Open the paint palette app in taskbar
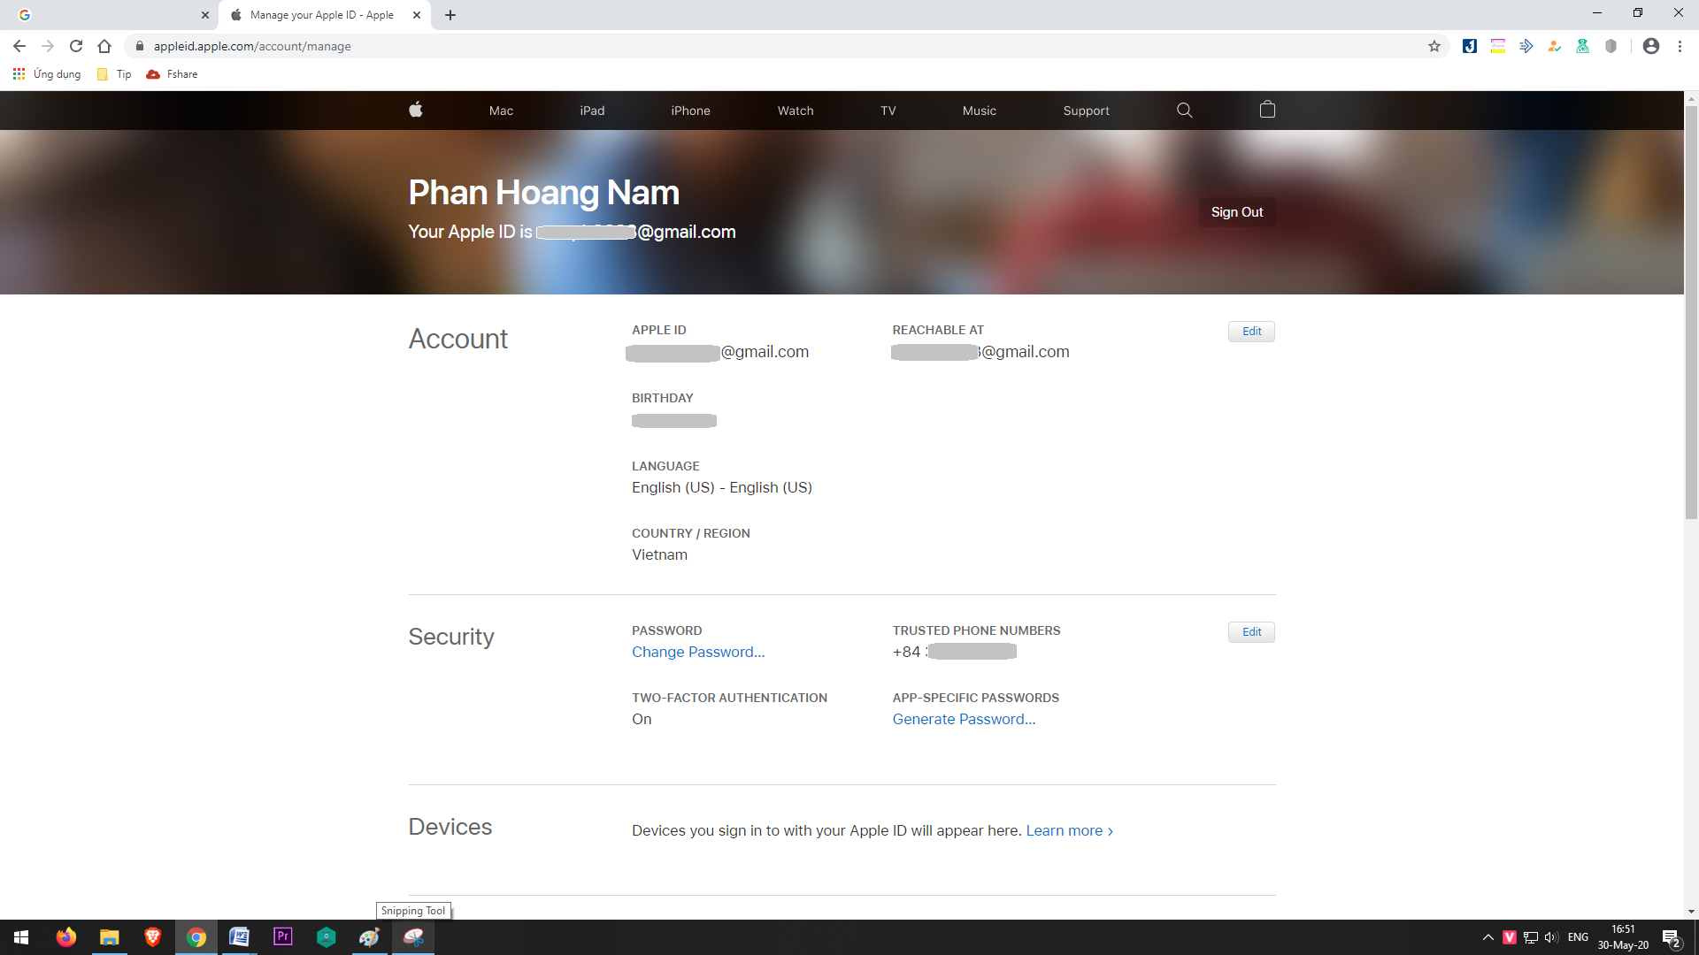Screen dimensions: 1699x955 pos(370,937)
